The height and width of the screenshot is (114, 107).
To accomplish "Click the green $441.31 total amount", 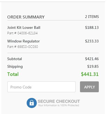I will coord(90,74).
